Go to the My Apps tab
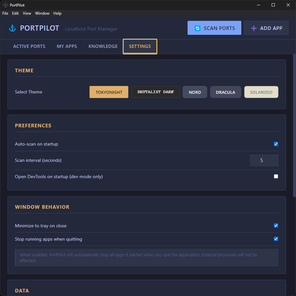Screen dimensions: 296x296 [x=67, y=46]
